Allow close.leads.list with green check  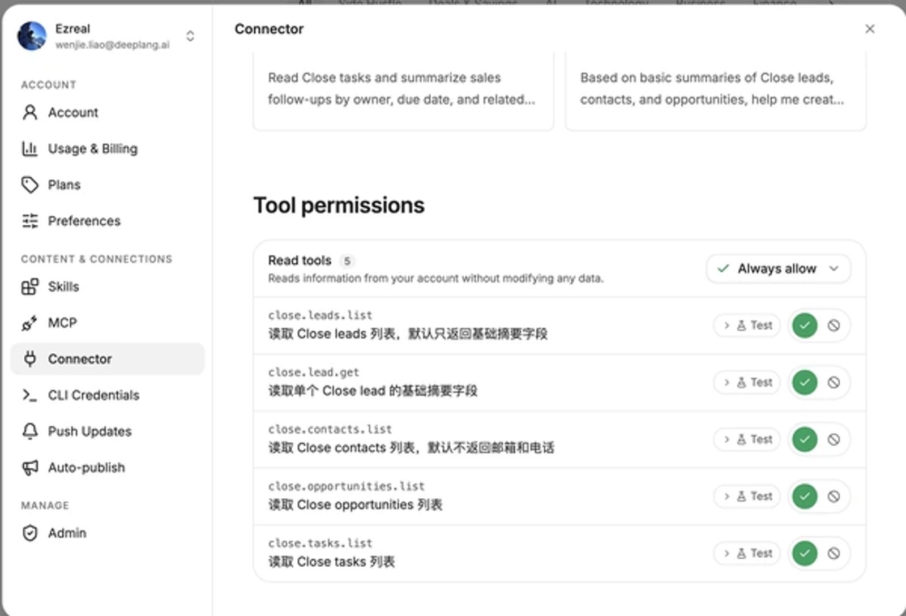click(x=805, y=326)
